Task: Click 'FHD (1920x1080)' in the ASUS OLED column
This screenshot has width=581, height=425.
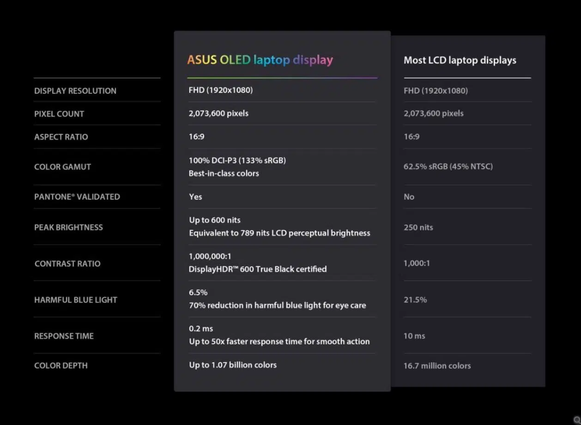Action: click(221, 90)
